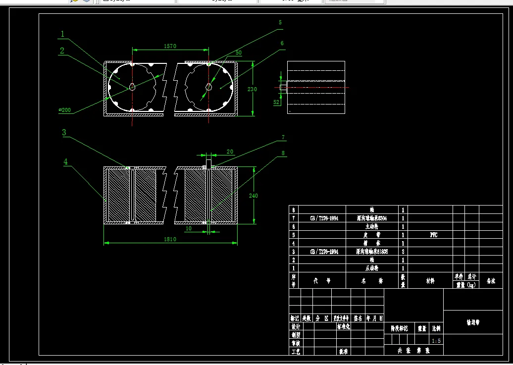513x365 pixels.
Task: Select the 名称 column header
Action: (x=372, y=281)
